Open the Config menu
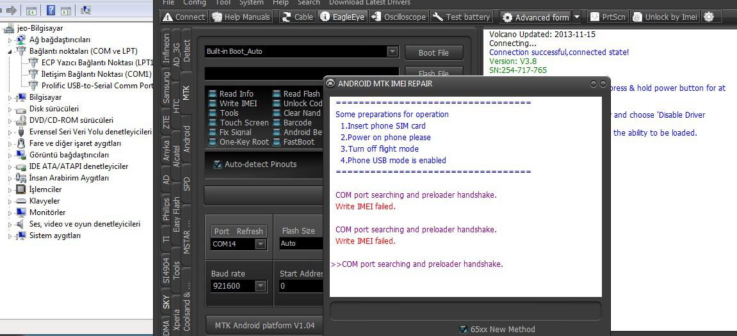Image resolution: width=737 pixels, height=336 pixels. click(x=195, y=3)
